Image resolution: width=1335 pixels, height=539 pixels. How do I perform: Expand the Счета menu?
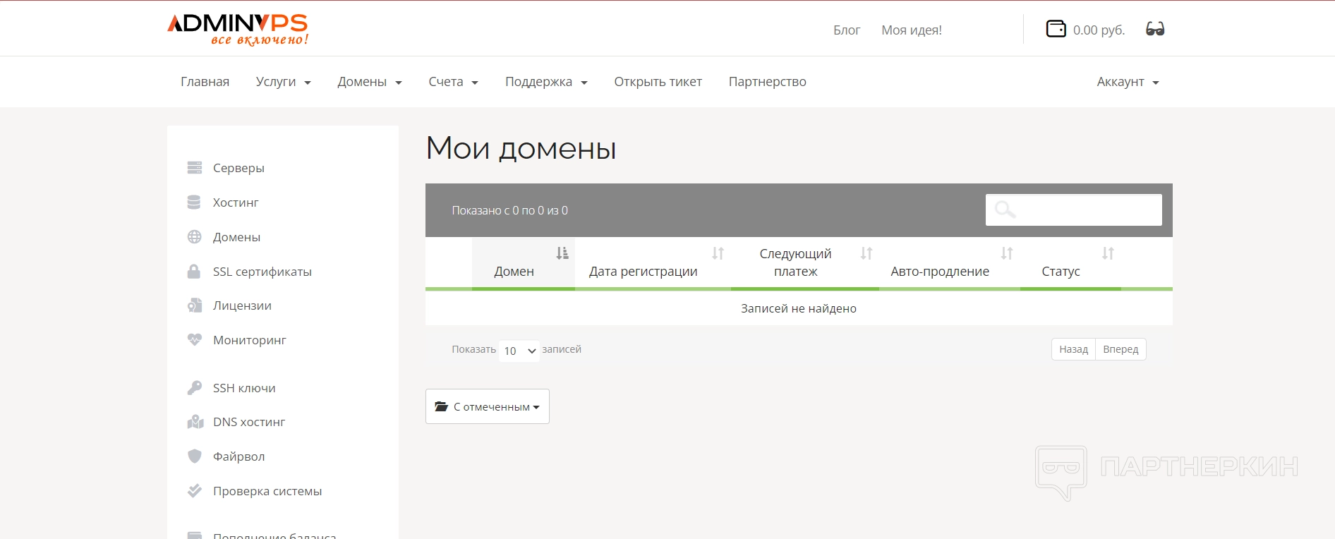tap(454, 82)
